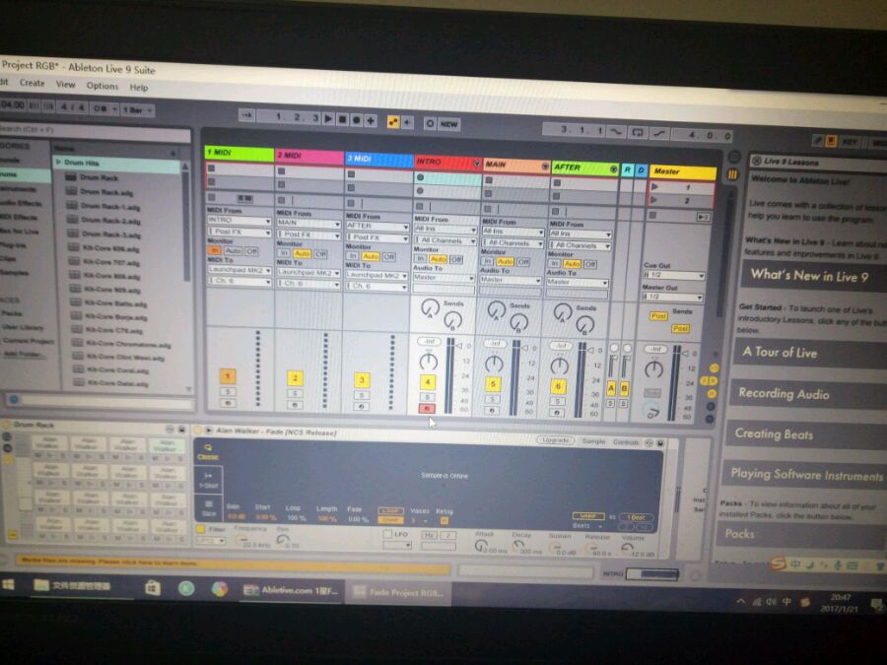The height and width of the screenshot is (665, 887).
Task: Select Drum Rack in browser list
Action: 99,177
